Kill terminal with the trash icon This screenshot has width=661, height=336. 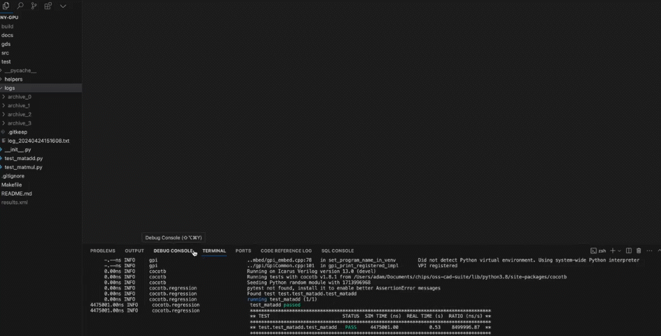point(639,250)
